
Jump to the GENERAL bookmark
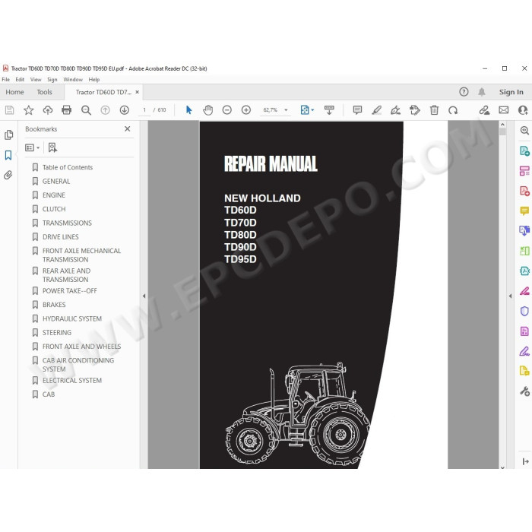tap(56, 181)
